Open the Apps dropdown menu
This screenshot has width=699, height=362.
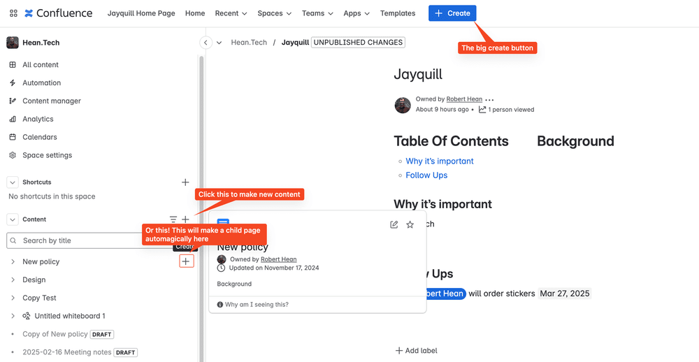tap(356, 13)
